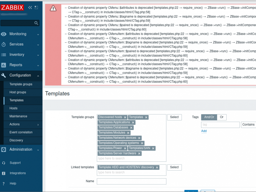Open Host groups in Configuration
256x192 pixels.
[x=18, y=92]
